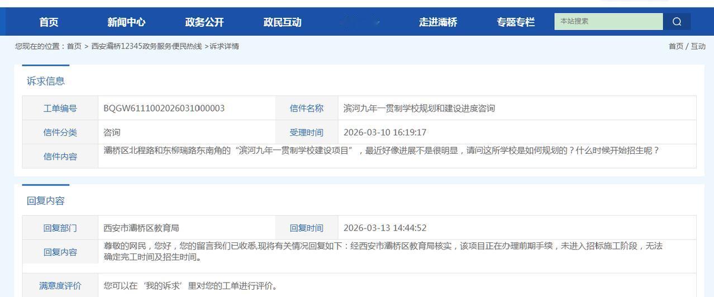
Task: Open the 首页 navigation menu item
Action: coord(49,22)
